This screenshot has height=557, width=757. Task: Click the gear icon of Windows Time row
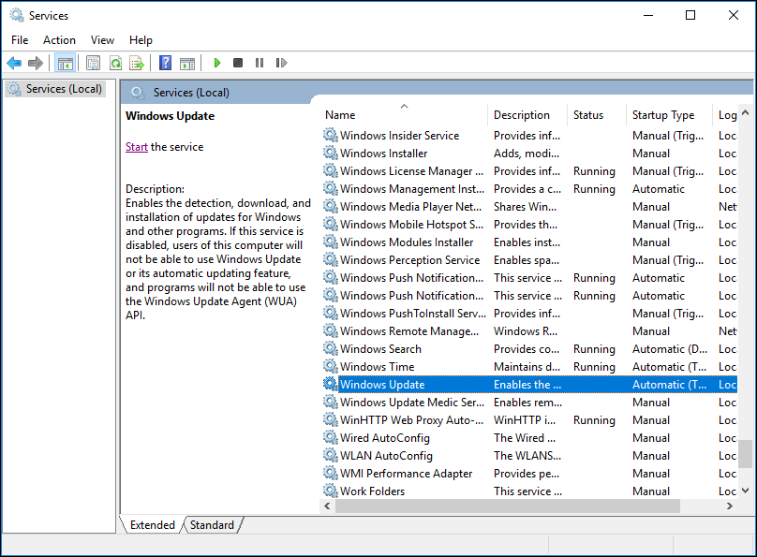click(330, 366)
